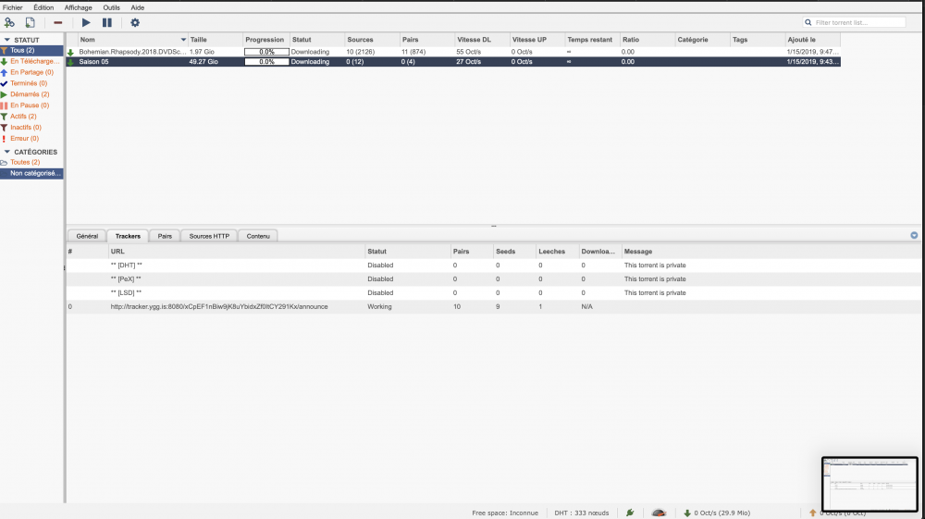Switch to the Trackers tab
Viewport: 925px width, 519px height.
128,236
